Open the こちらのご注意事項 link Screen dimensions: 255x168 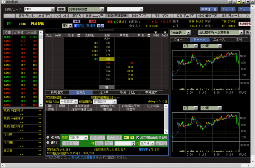tap(82, 157)
